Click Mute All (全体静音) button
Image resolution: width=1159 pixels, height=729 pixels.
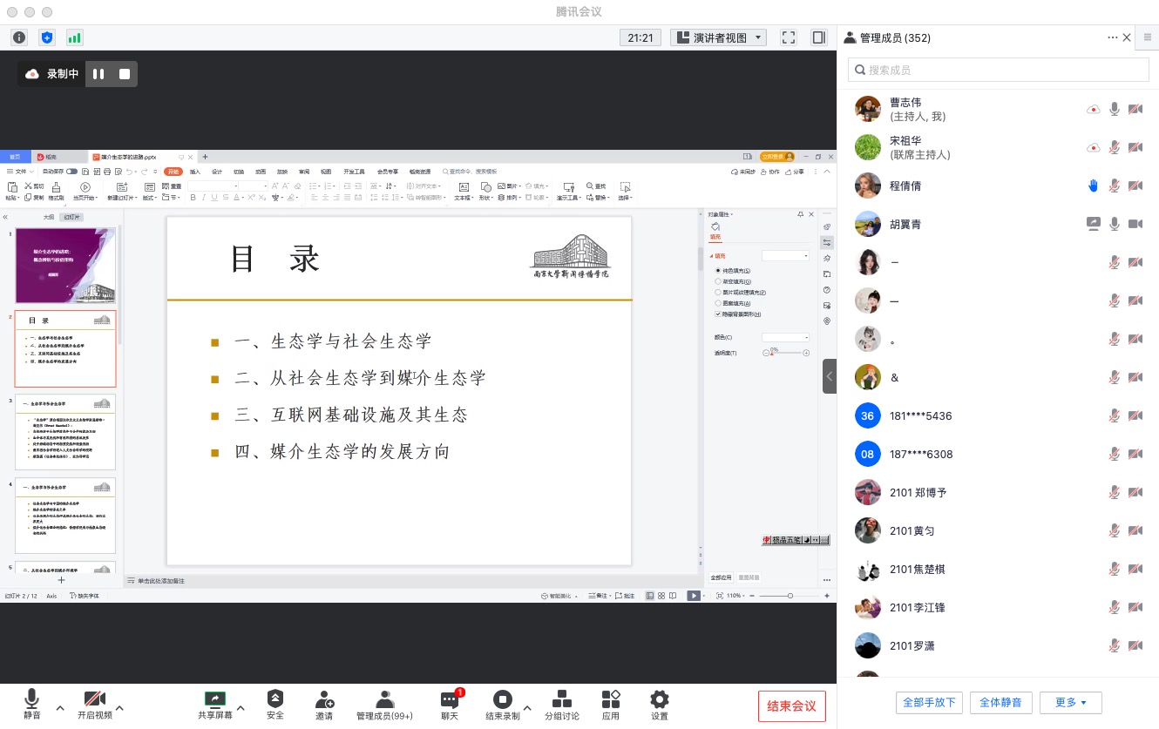click(1000, 702)
